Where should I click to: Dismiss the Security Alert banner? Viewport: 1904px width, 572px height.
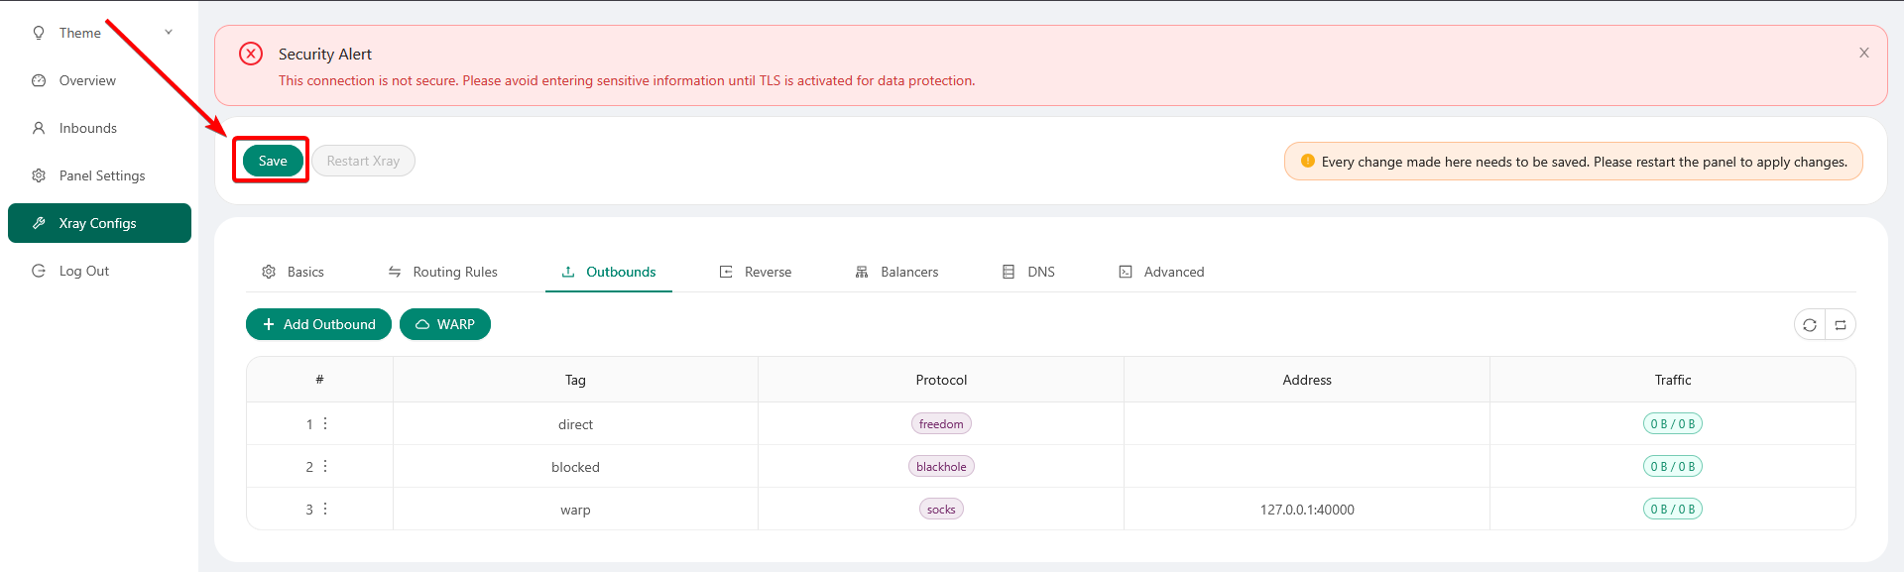click(x=1864, y=54)
